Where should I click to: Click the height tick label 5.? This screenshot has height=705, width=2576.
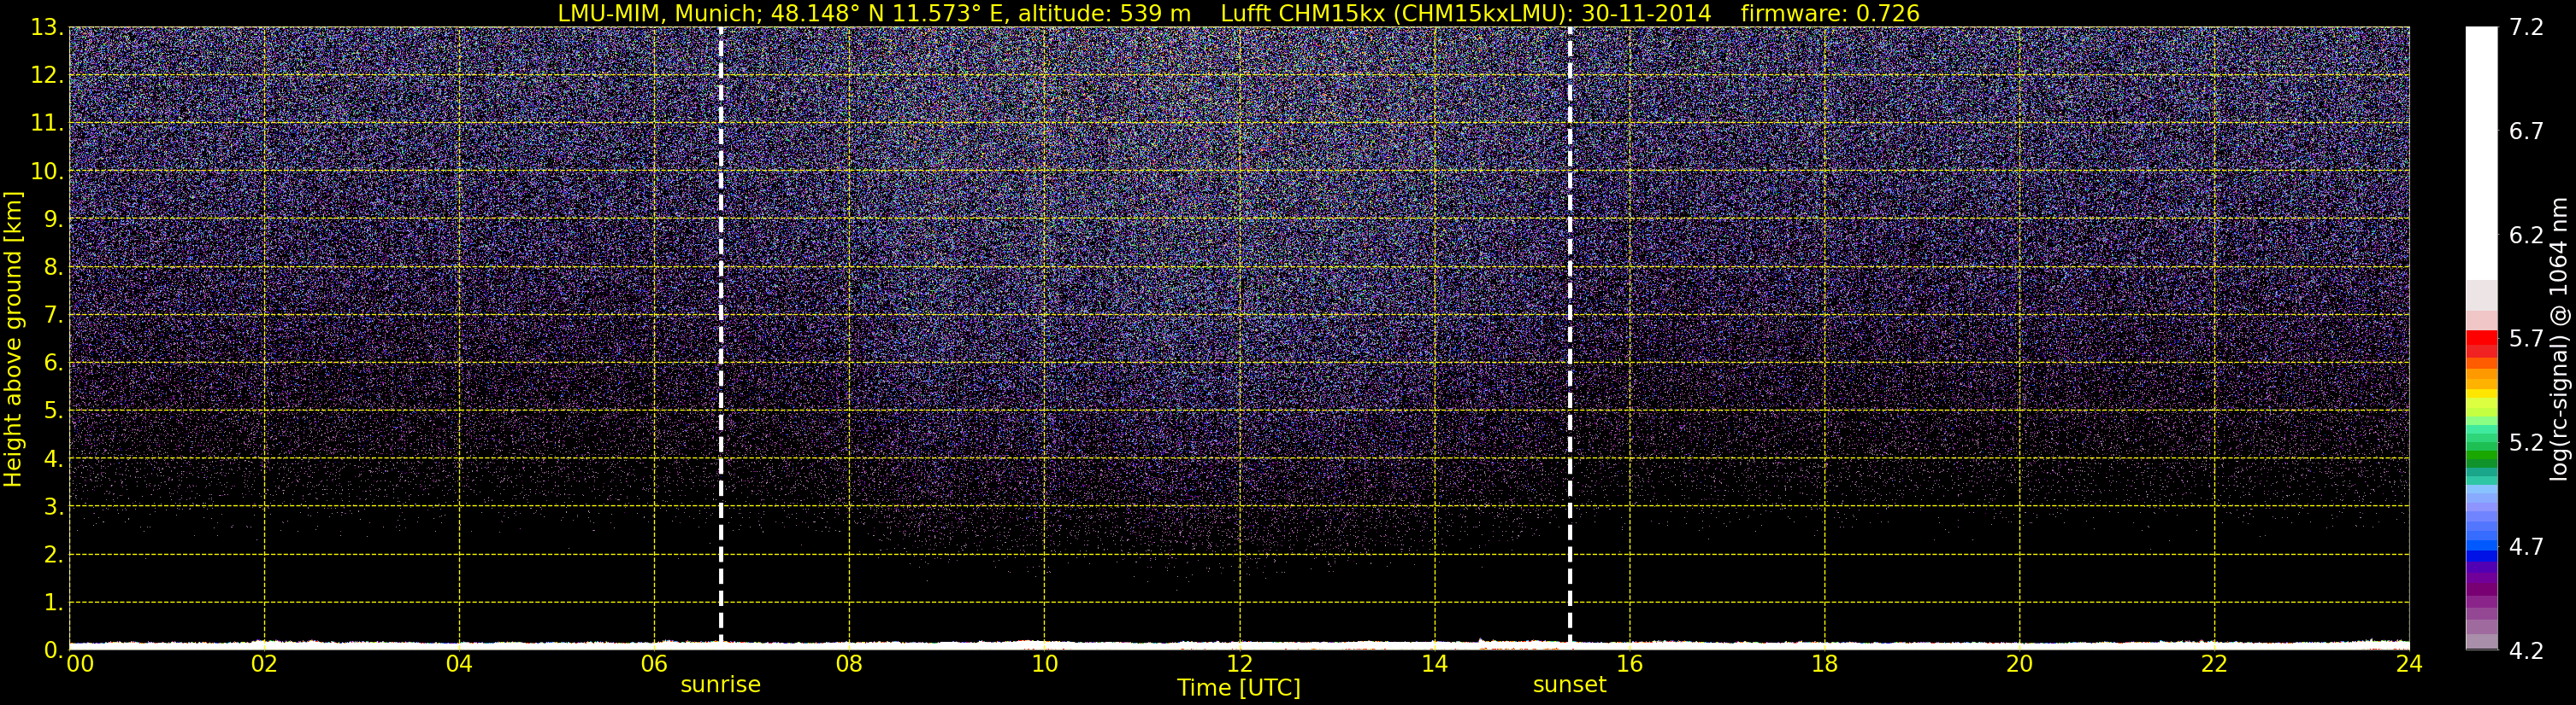[52, 411]
